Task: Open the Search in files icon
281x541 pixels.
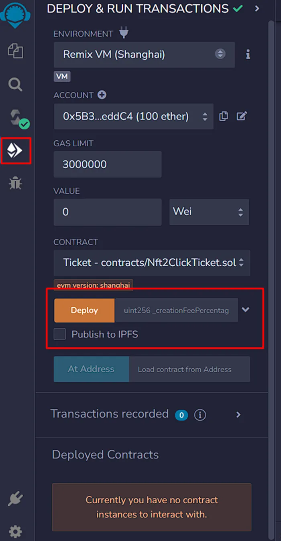Action: coord(16,85)
